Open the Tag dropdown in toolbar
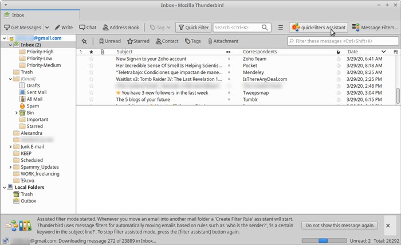 tap(160, 28)
